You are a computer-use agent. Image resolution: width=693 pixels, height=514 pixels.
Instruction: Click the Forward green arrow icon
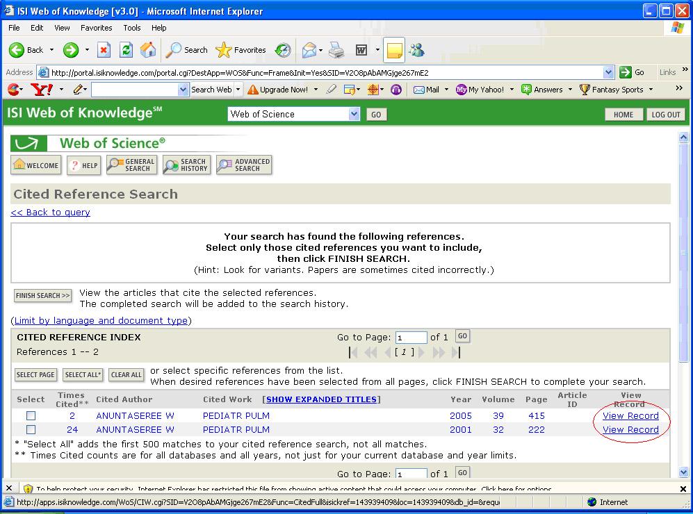click(71, 50)
